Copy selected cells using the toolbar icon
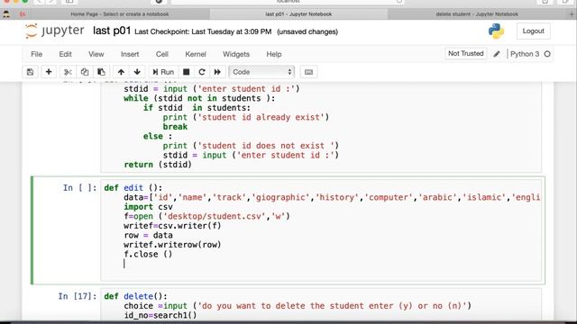 coord(85,72)
